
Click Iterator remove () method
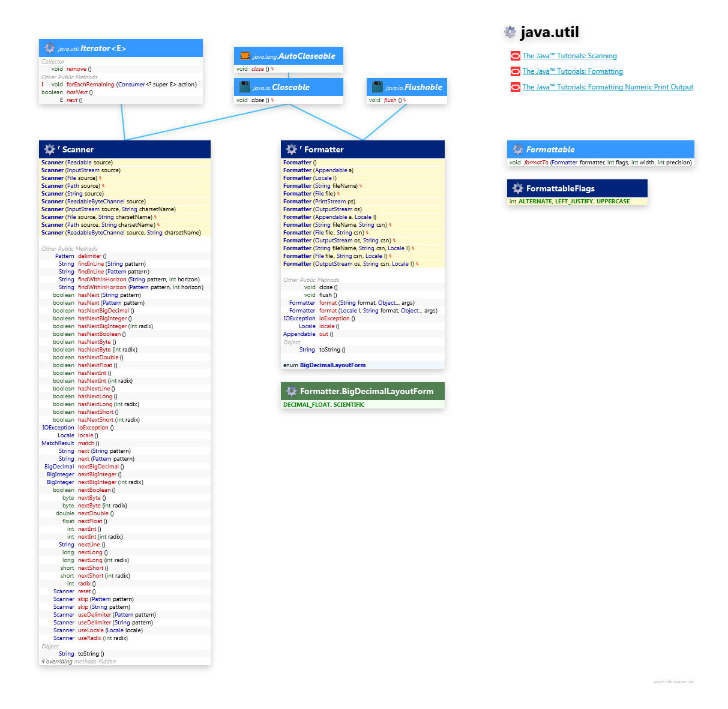(79, 69)
